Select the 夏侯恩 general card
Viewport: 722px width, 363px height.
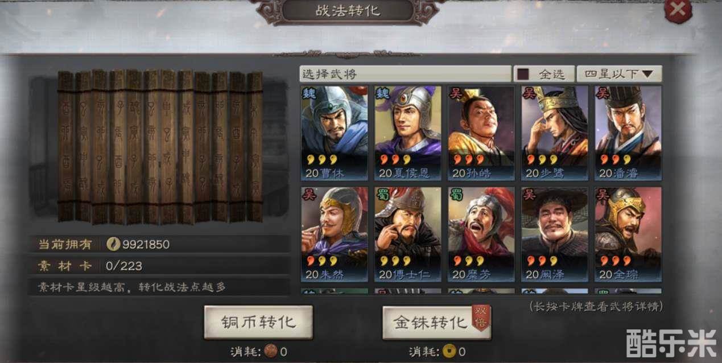407,133
